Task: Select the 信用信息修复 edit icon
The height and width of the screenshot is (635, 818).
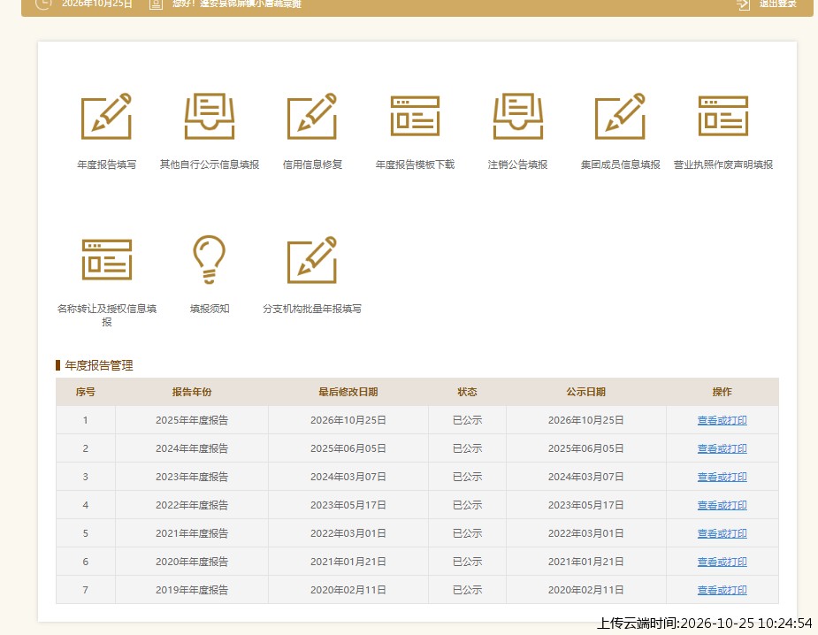Action: [312, 117]
